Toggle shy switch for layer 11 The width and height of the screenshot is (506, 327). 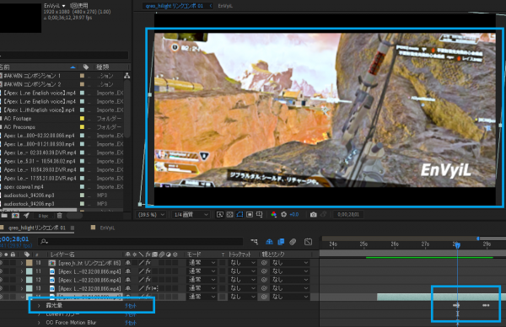coord(128,271)
